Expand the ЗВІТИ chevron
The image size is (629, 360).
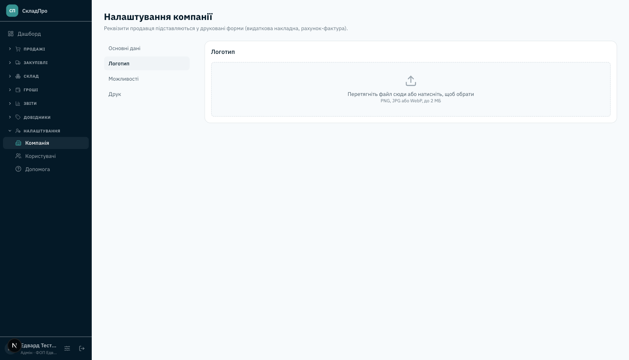click(10, 104)
